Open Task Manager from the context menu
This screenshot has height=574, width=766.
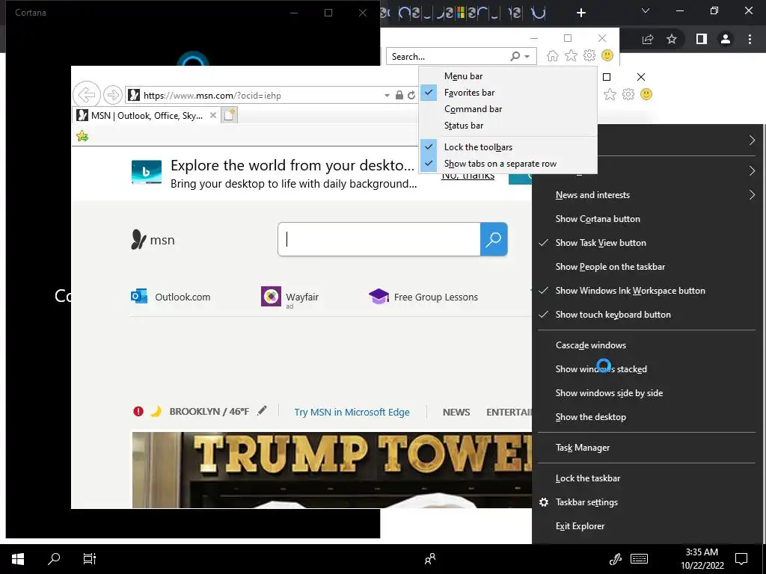point(647,448)
